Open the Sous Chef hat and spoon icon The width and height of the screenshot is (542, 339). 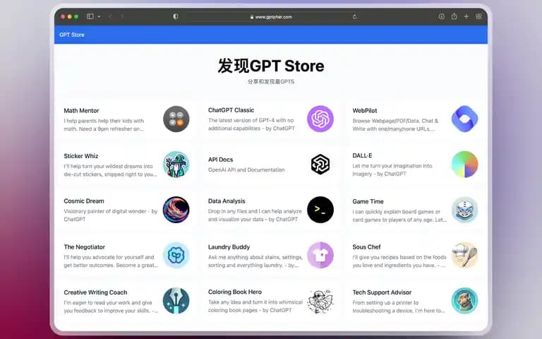point(465,255)
